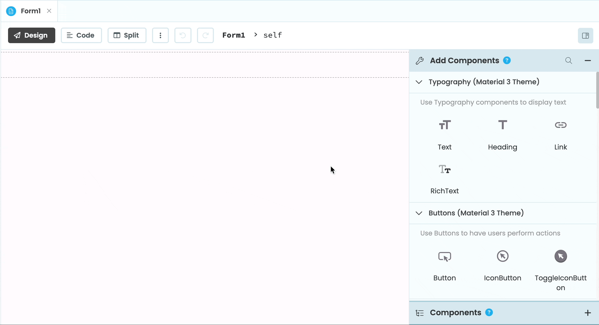Select the Text typography component
Image resolution: width=599 pixels, height=325 pixels.
(444, 135)
